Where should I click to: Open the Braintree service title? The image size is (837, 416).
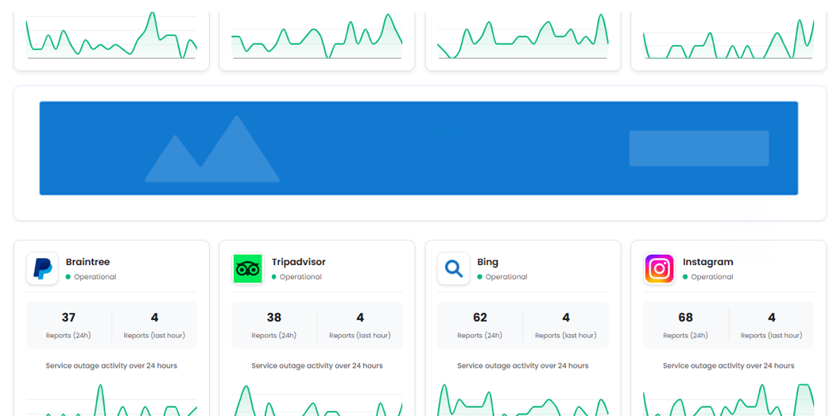87,262
